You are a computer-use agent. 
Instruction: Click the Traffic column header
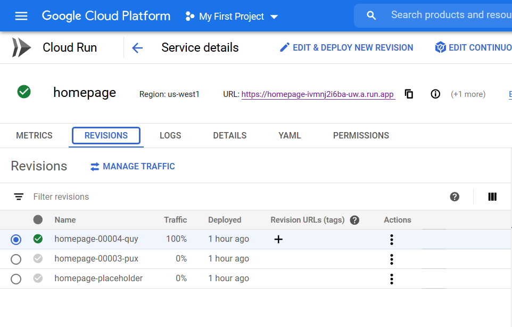[175, 220]
